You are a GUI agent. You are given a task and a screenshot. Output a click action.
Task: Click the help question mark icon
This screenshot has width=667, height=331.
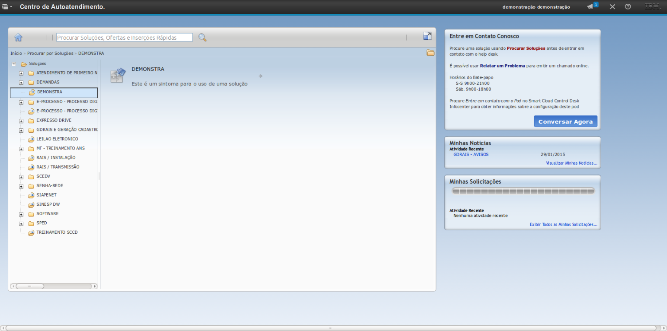click(x=628, y=6)
